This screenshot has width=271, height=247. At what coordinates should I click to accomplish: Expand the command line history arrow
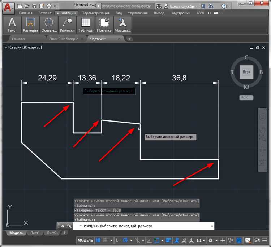[212, 226]
